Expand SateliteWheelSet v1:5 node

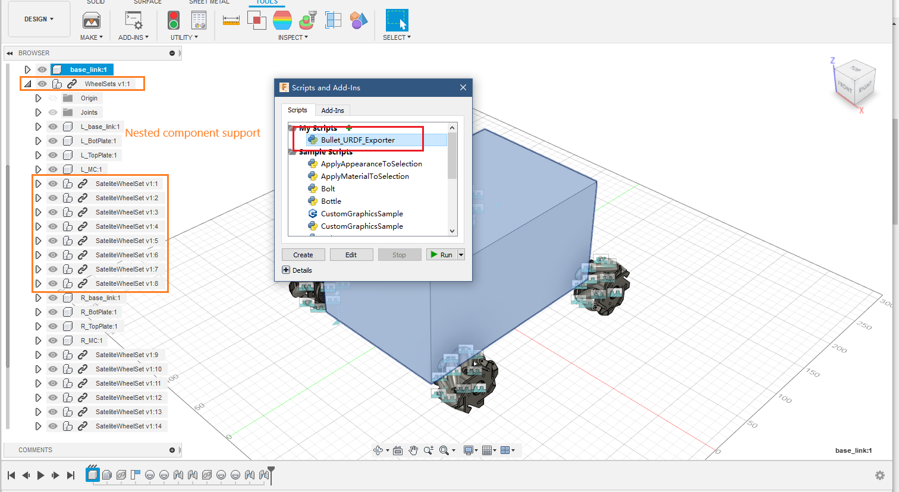pyautogui.click(x=38, y=241)
